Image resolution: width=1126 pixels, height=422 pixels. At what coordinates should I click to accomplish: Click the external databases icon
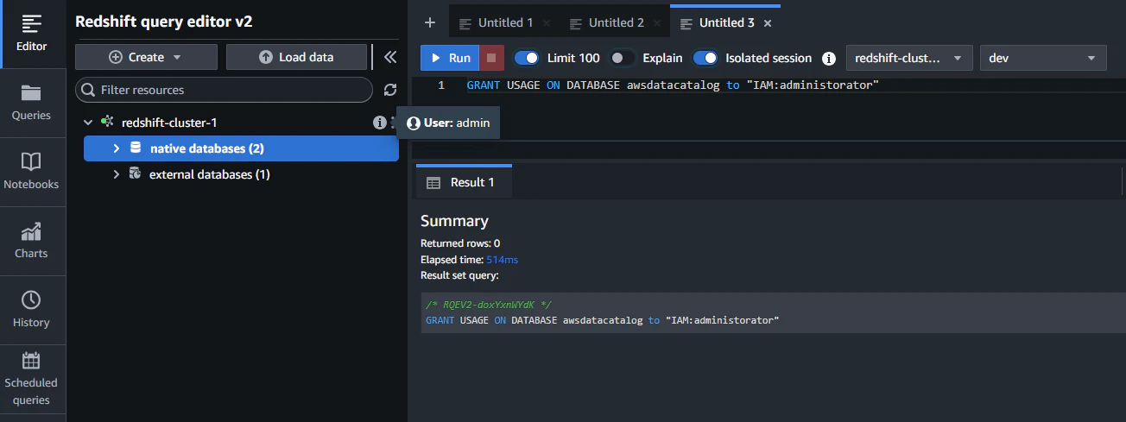point(135,174)
